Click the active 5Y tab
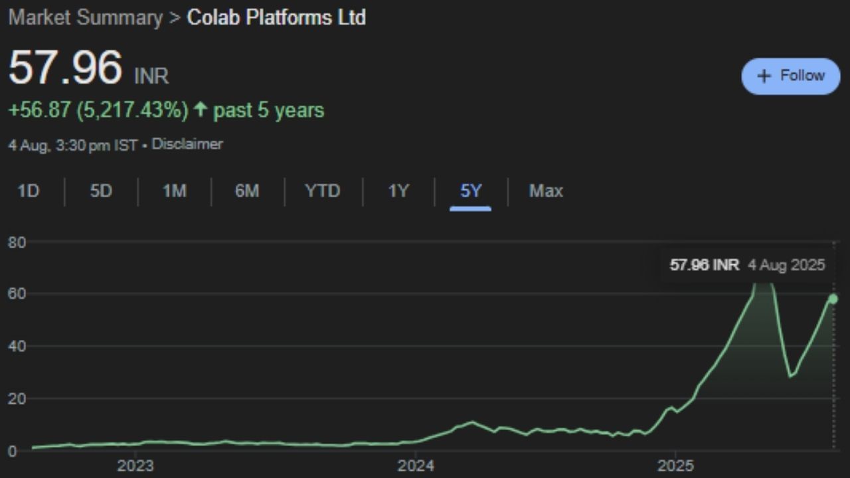This screenshot has width=850, height=478. coord(470,191)
